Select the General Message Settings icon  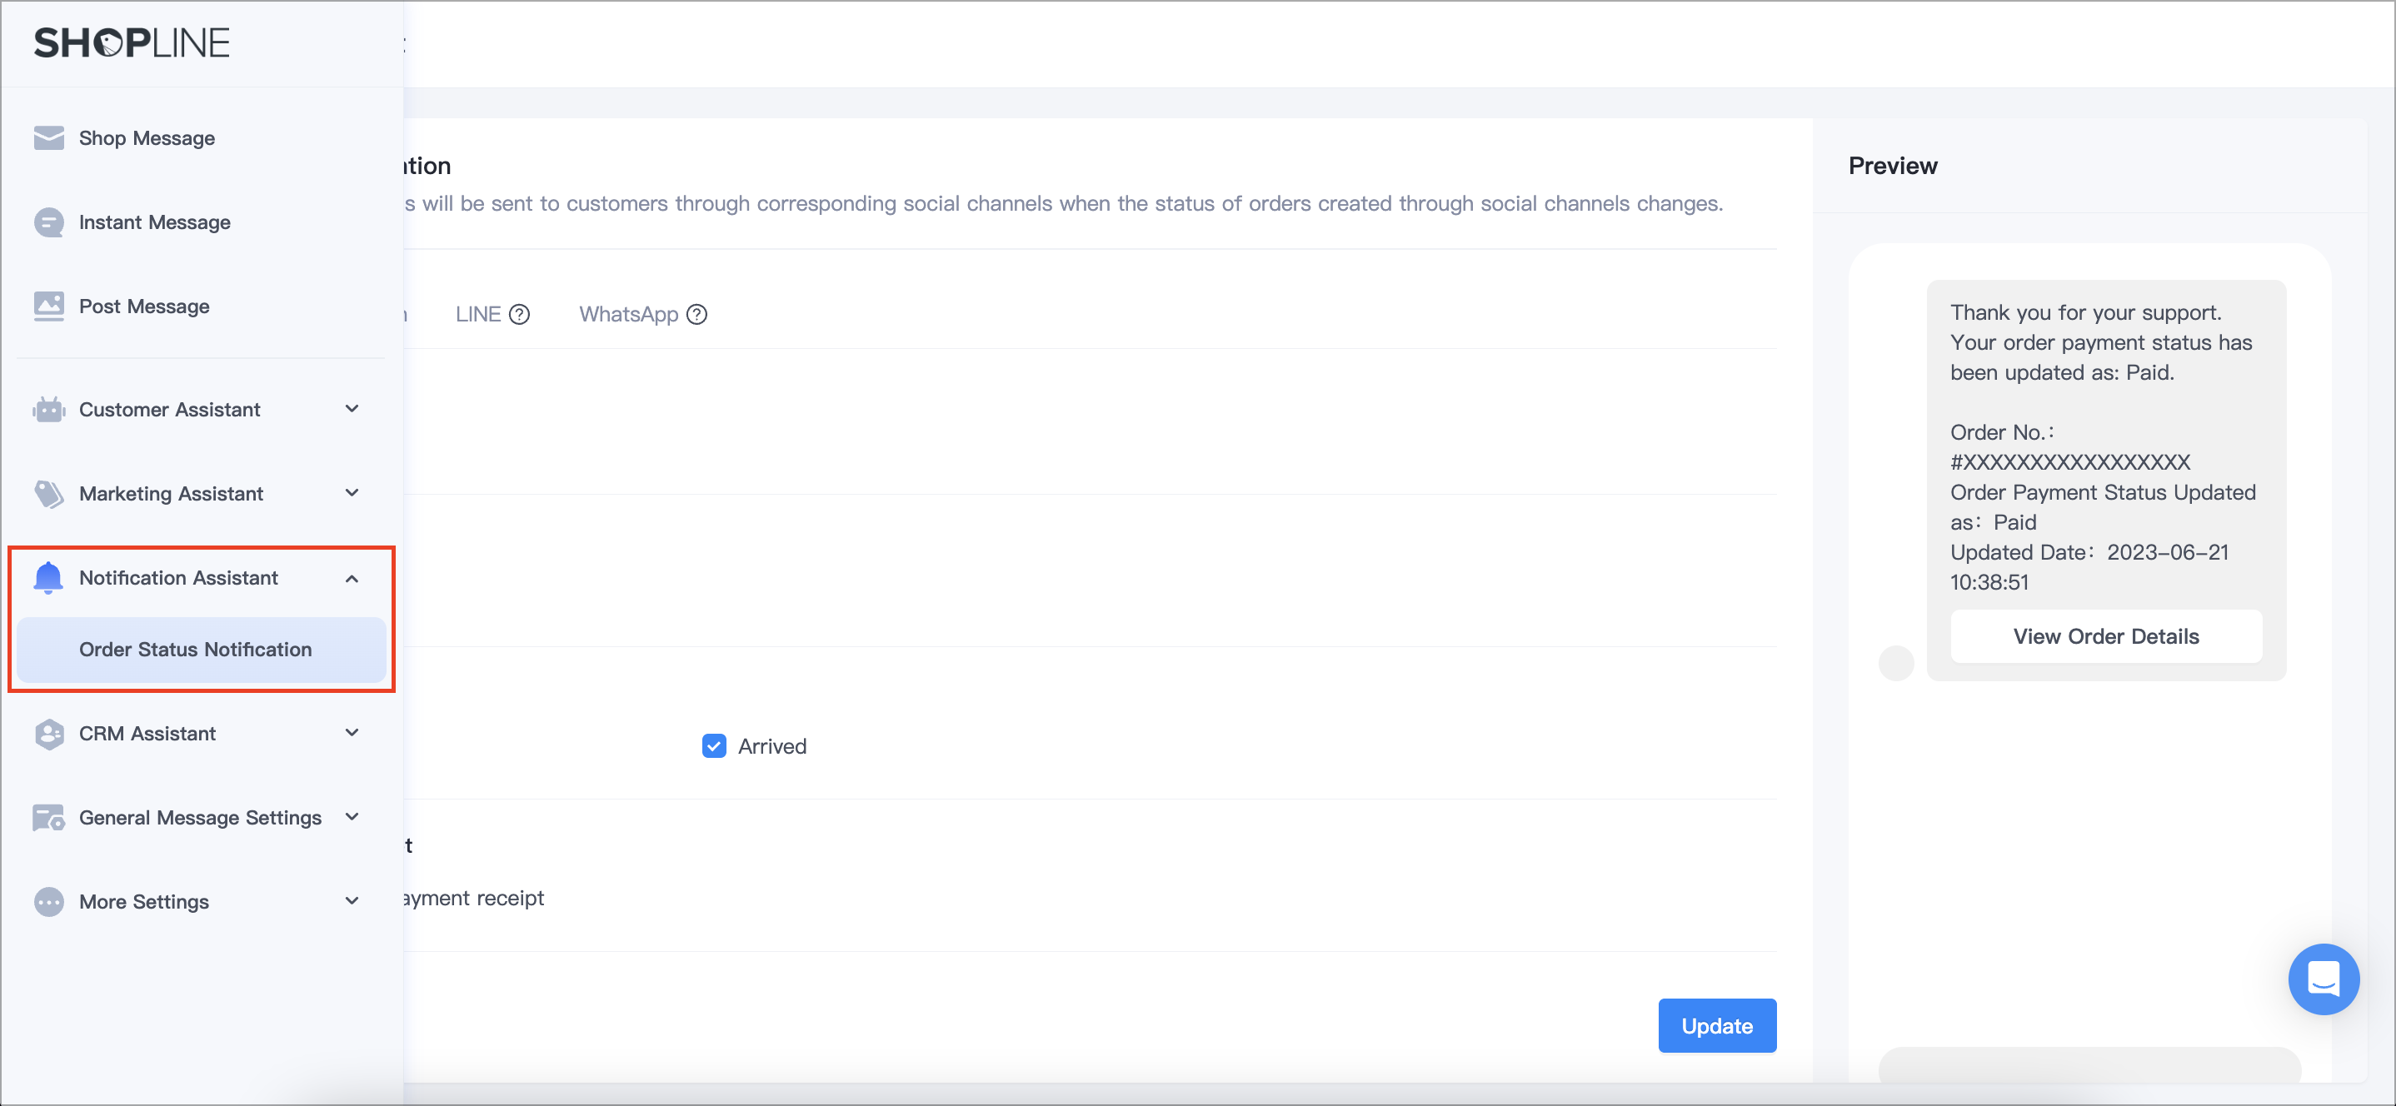click(x=47, y=817)
